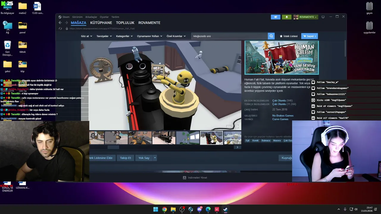Open the Görünüm menu
Image resolution: width=381 pixels, height=214 pixels.
[x=77, y=17]
